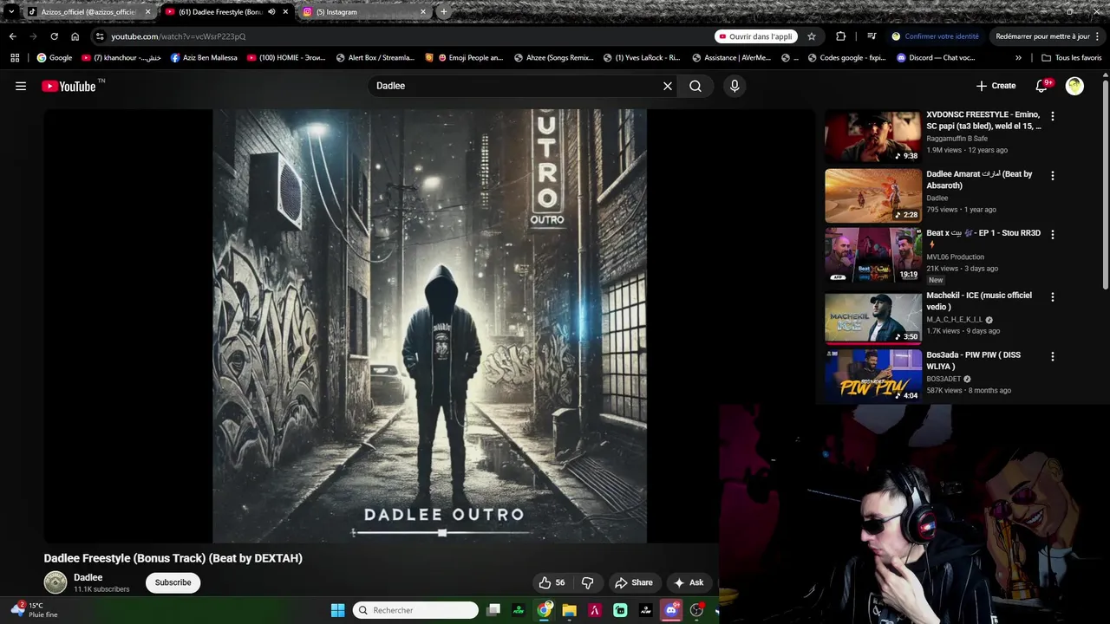Open Beat x EP 1 Stou RR3D thumbnail
1110x624 pixels.
coord(872,254)
